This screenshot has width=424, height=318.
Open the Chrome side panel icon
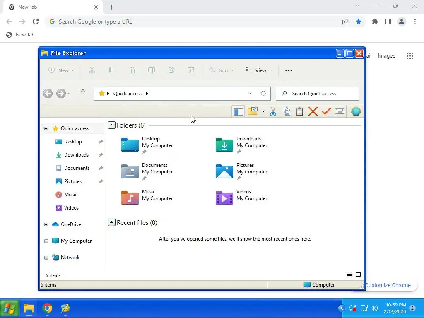click(388, 22)
